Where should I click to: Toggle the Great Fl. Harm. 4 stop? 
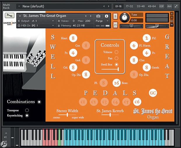[134, 46]
